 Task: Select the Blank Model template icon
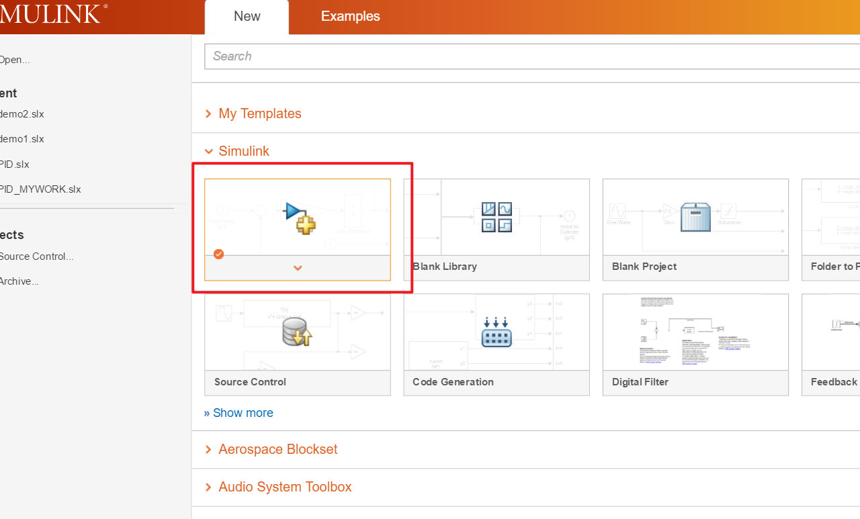pyautogui.click(x=300, y=217)
